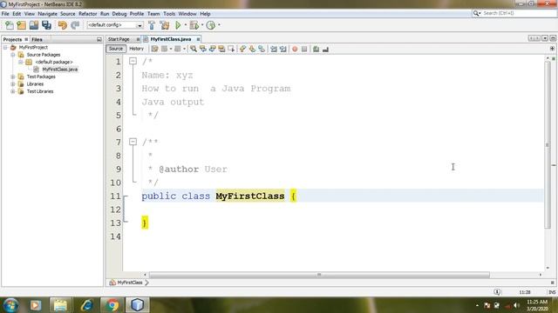
Task: Open the Navigate menu
Action: click(x=48, y=14)
